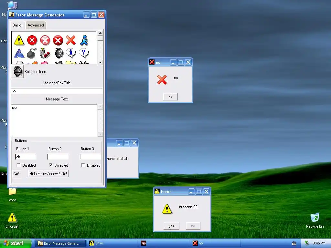Toggle the Disabled checkbox under Button 1
The width and height of the screenshot is (331, 248).
pos(18,165)
